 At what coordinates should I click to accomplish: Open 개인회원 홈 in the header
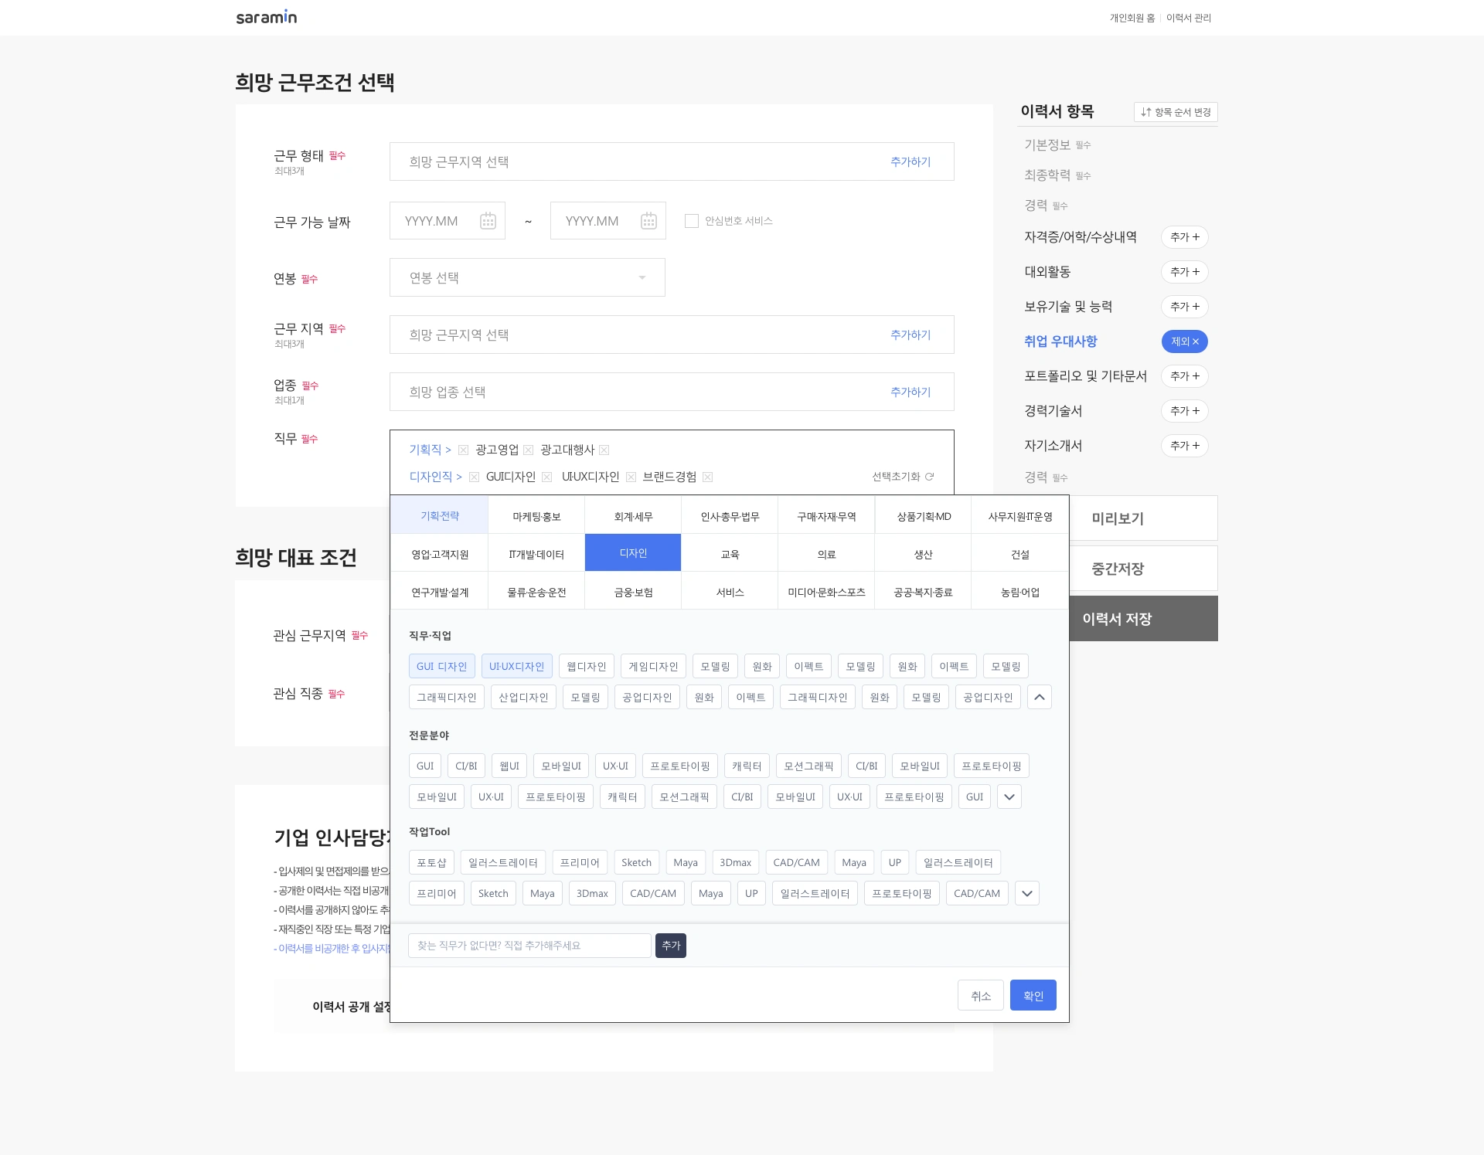click(x=1132, y=18)
